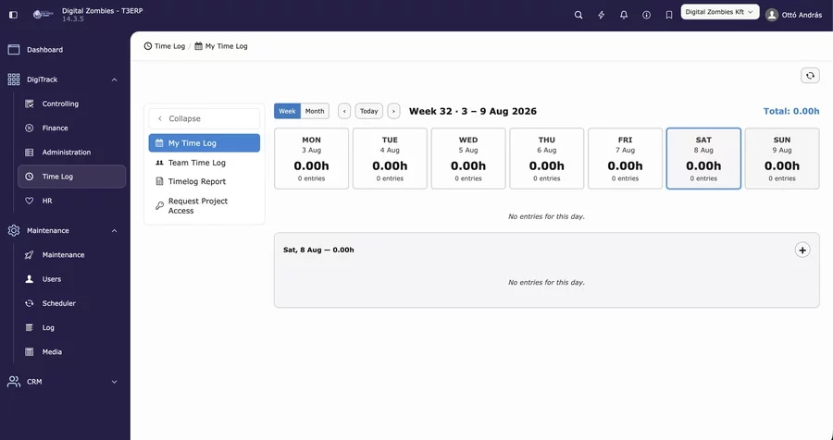Select the THU 6 Aug day card
Image resolution: width=833 pixels, height=440 pixels.
point(547,158)
